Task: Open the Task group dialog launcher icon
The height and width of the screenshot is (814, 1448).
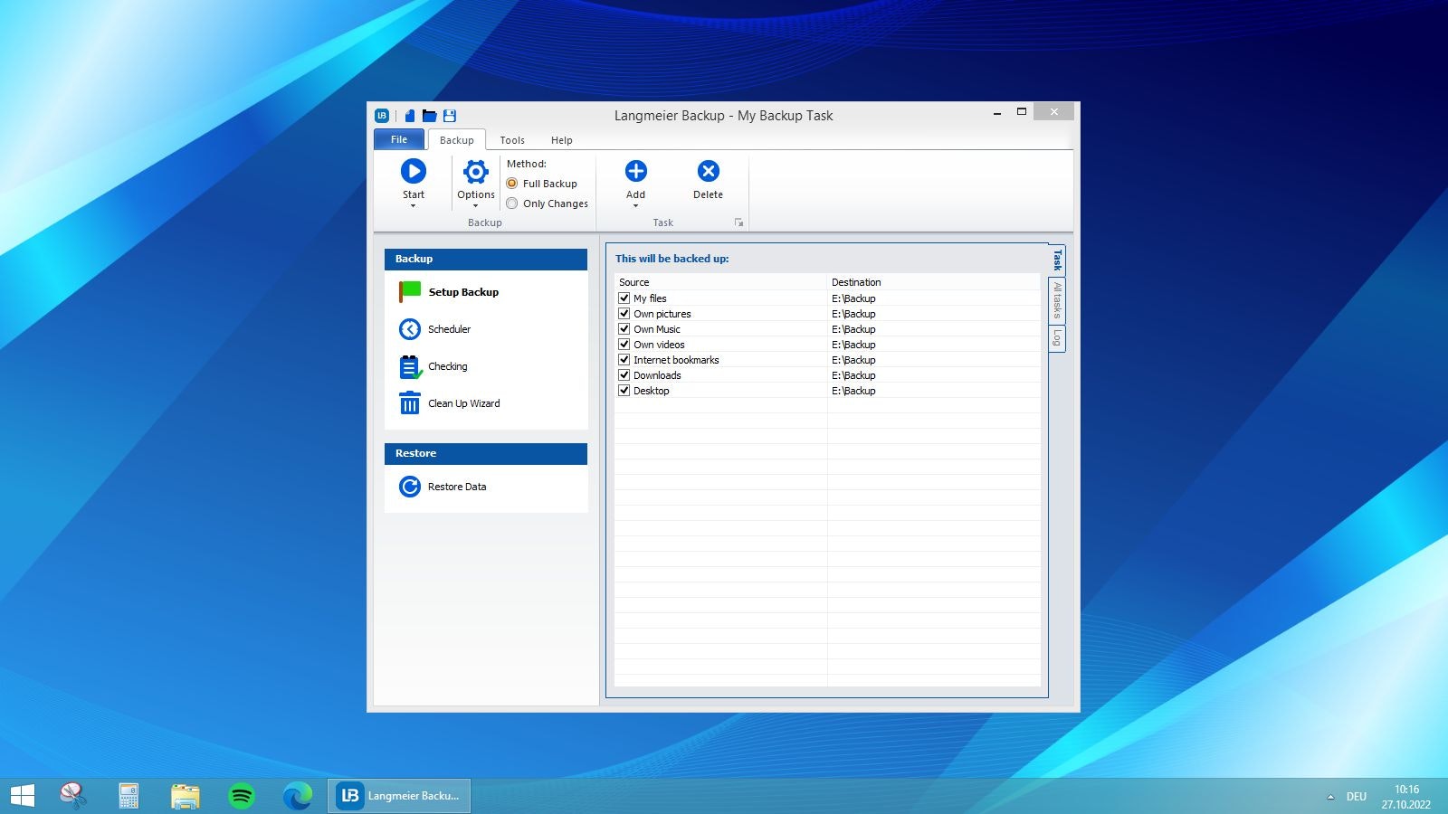Action: 738,222
